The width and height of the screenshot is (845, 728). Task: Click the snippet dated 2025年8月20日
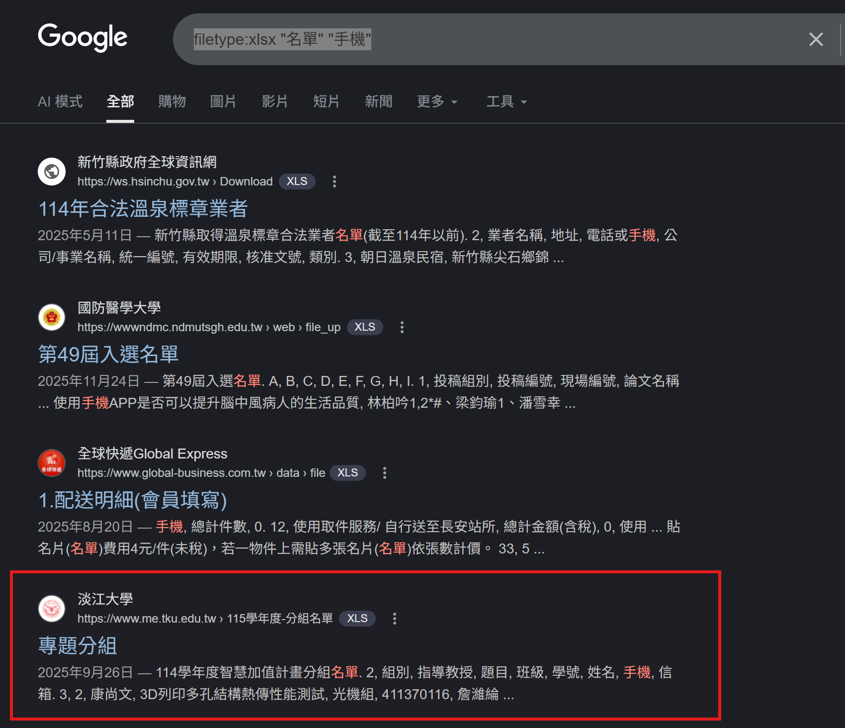(x=359, y=538)
